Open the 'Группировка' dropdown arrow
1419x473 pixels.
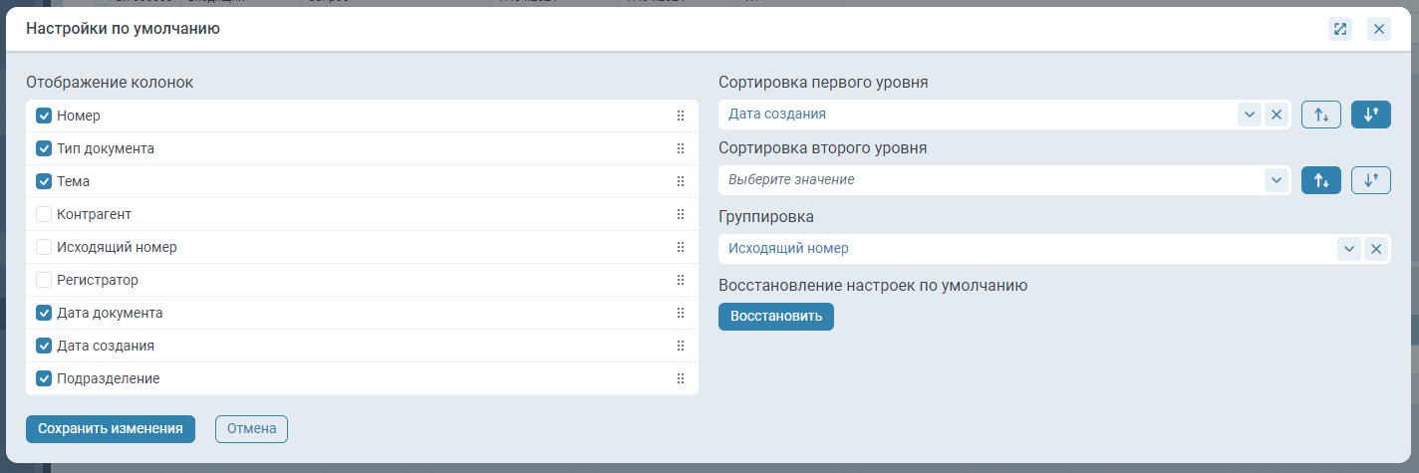point(1349,249)
